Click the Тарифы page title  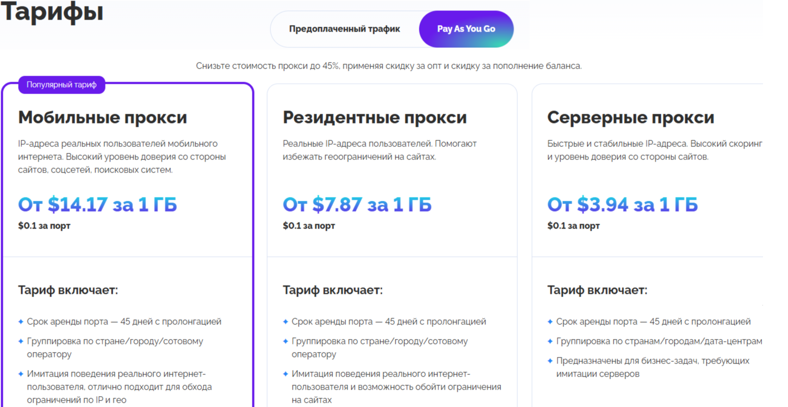pyautogui.click(x=52, y=12)
